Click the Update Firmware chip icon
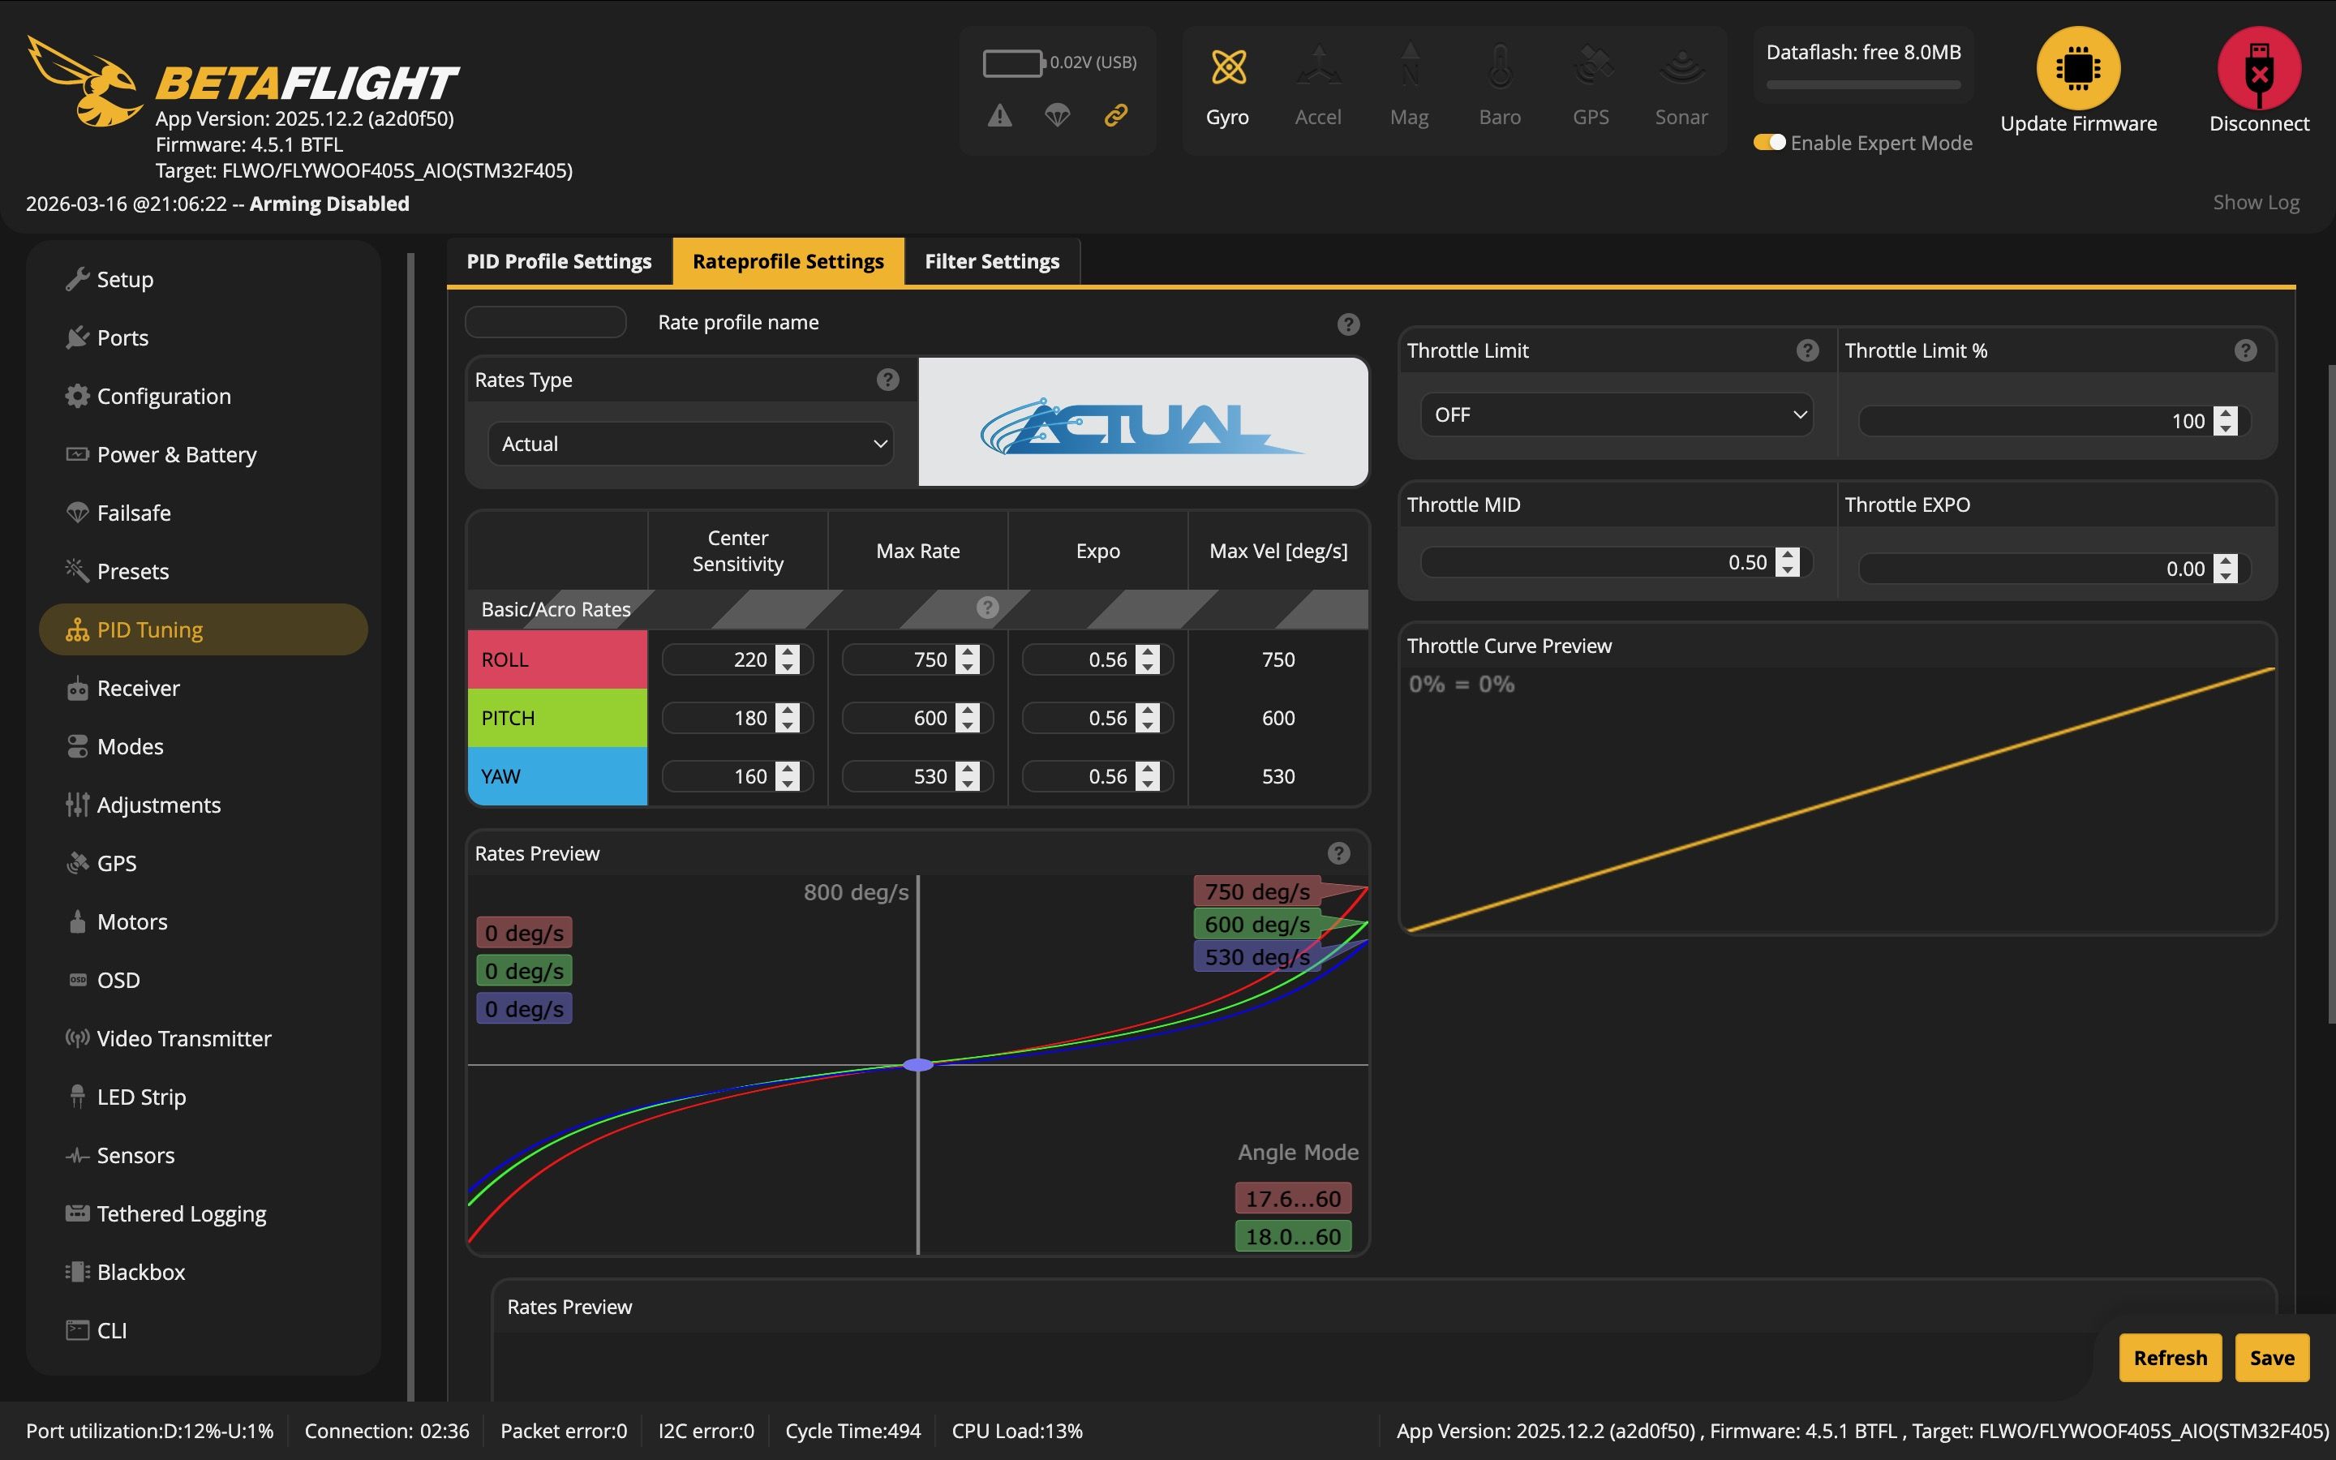This screenshot has width=2336, height=1460. (2077, 67)
